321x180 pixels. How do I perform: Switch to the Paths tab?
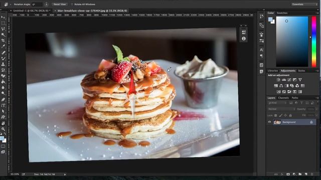click(295, 98)
